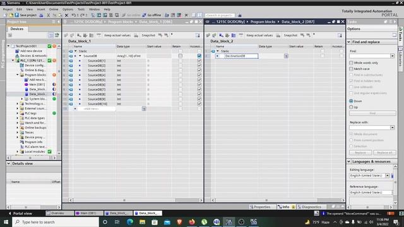Open the Options menu
Screen dimensions: 404x227
[68, 9]
